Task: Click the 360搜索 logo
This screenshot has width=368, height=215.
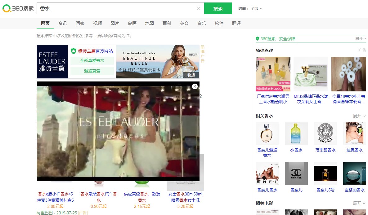Action: coord(18,8)
